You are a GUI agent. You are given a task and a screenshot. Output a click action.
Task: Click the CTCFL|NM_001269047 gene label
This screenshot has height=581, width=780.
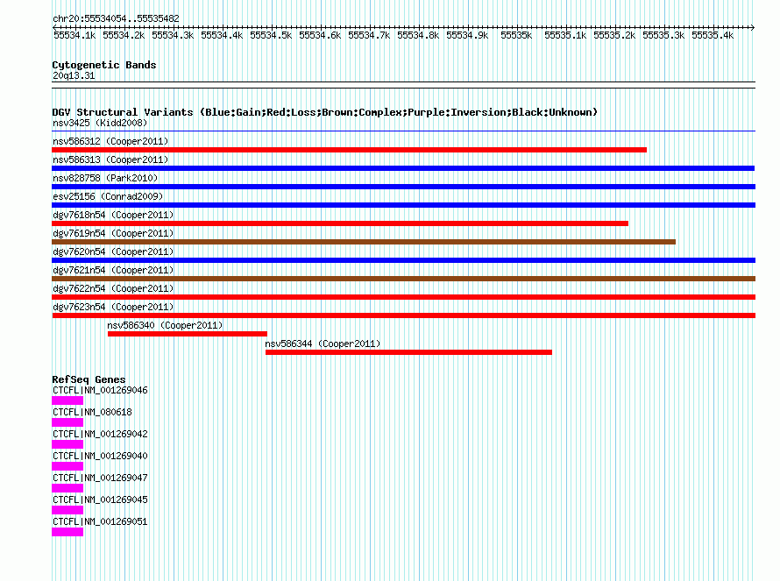pyautogui.click(x=100, y=478)
